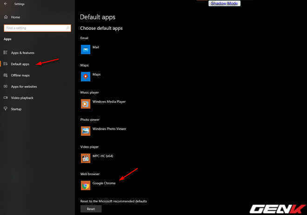Click the search magnifier icon
Viewport: 307px width, 215px height.
coord(68,28)
